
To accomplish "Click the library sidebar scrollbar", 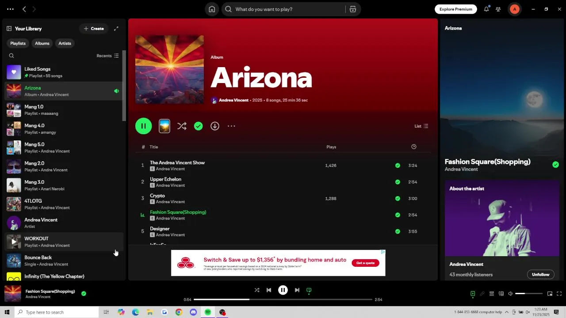I will tap(124, 85).
